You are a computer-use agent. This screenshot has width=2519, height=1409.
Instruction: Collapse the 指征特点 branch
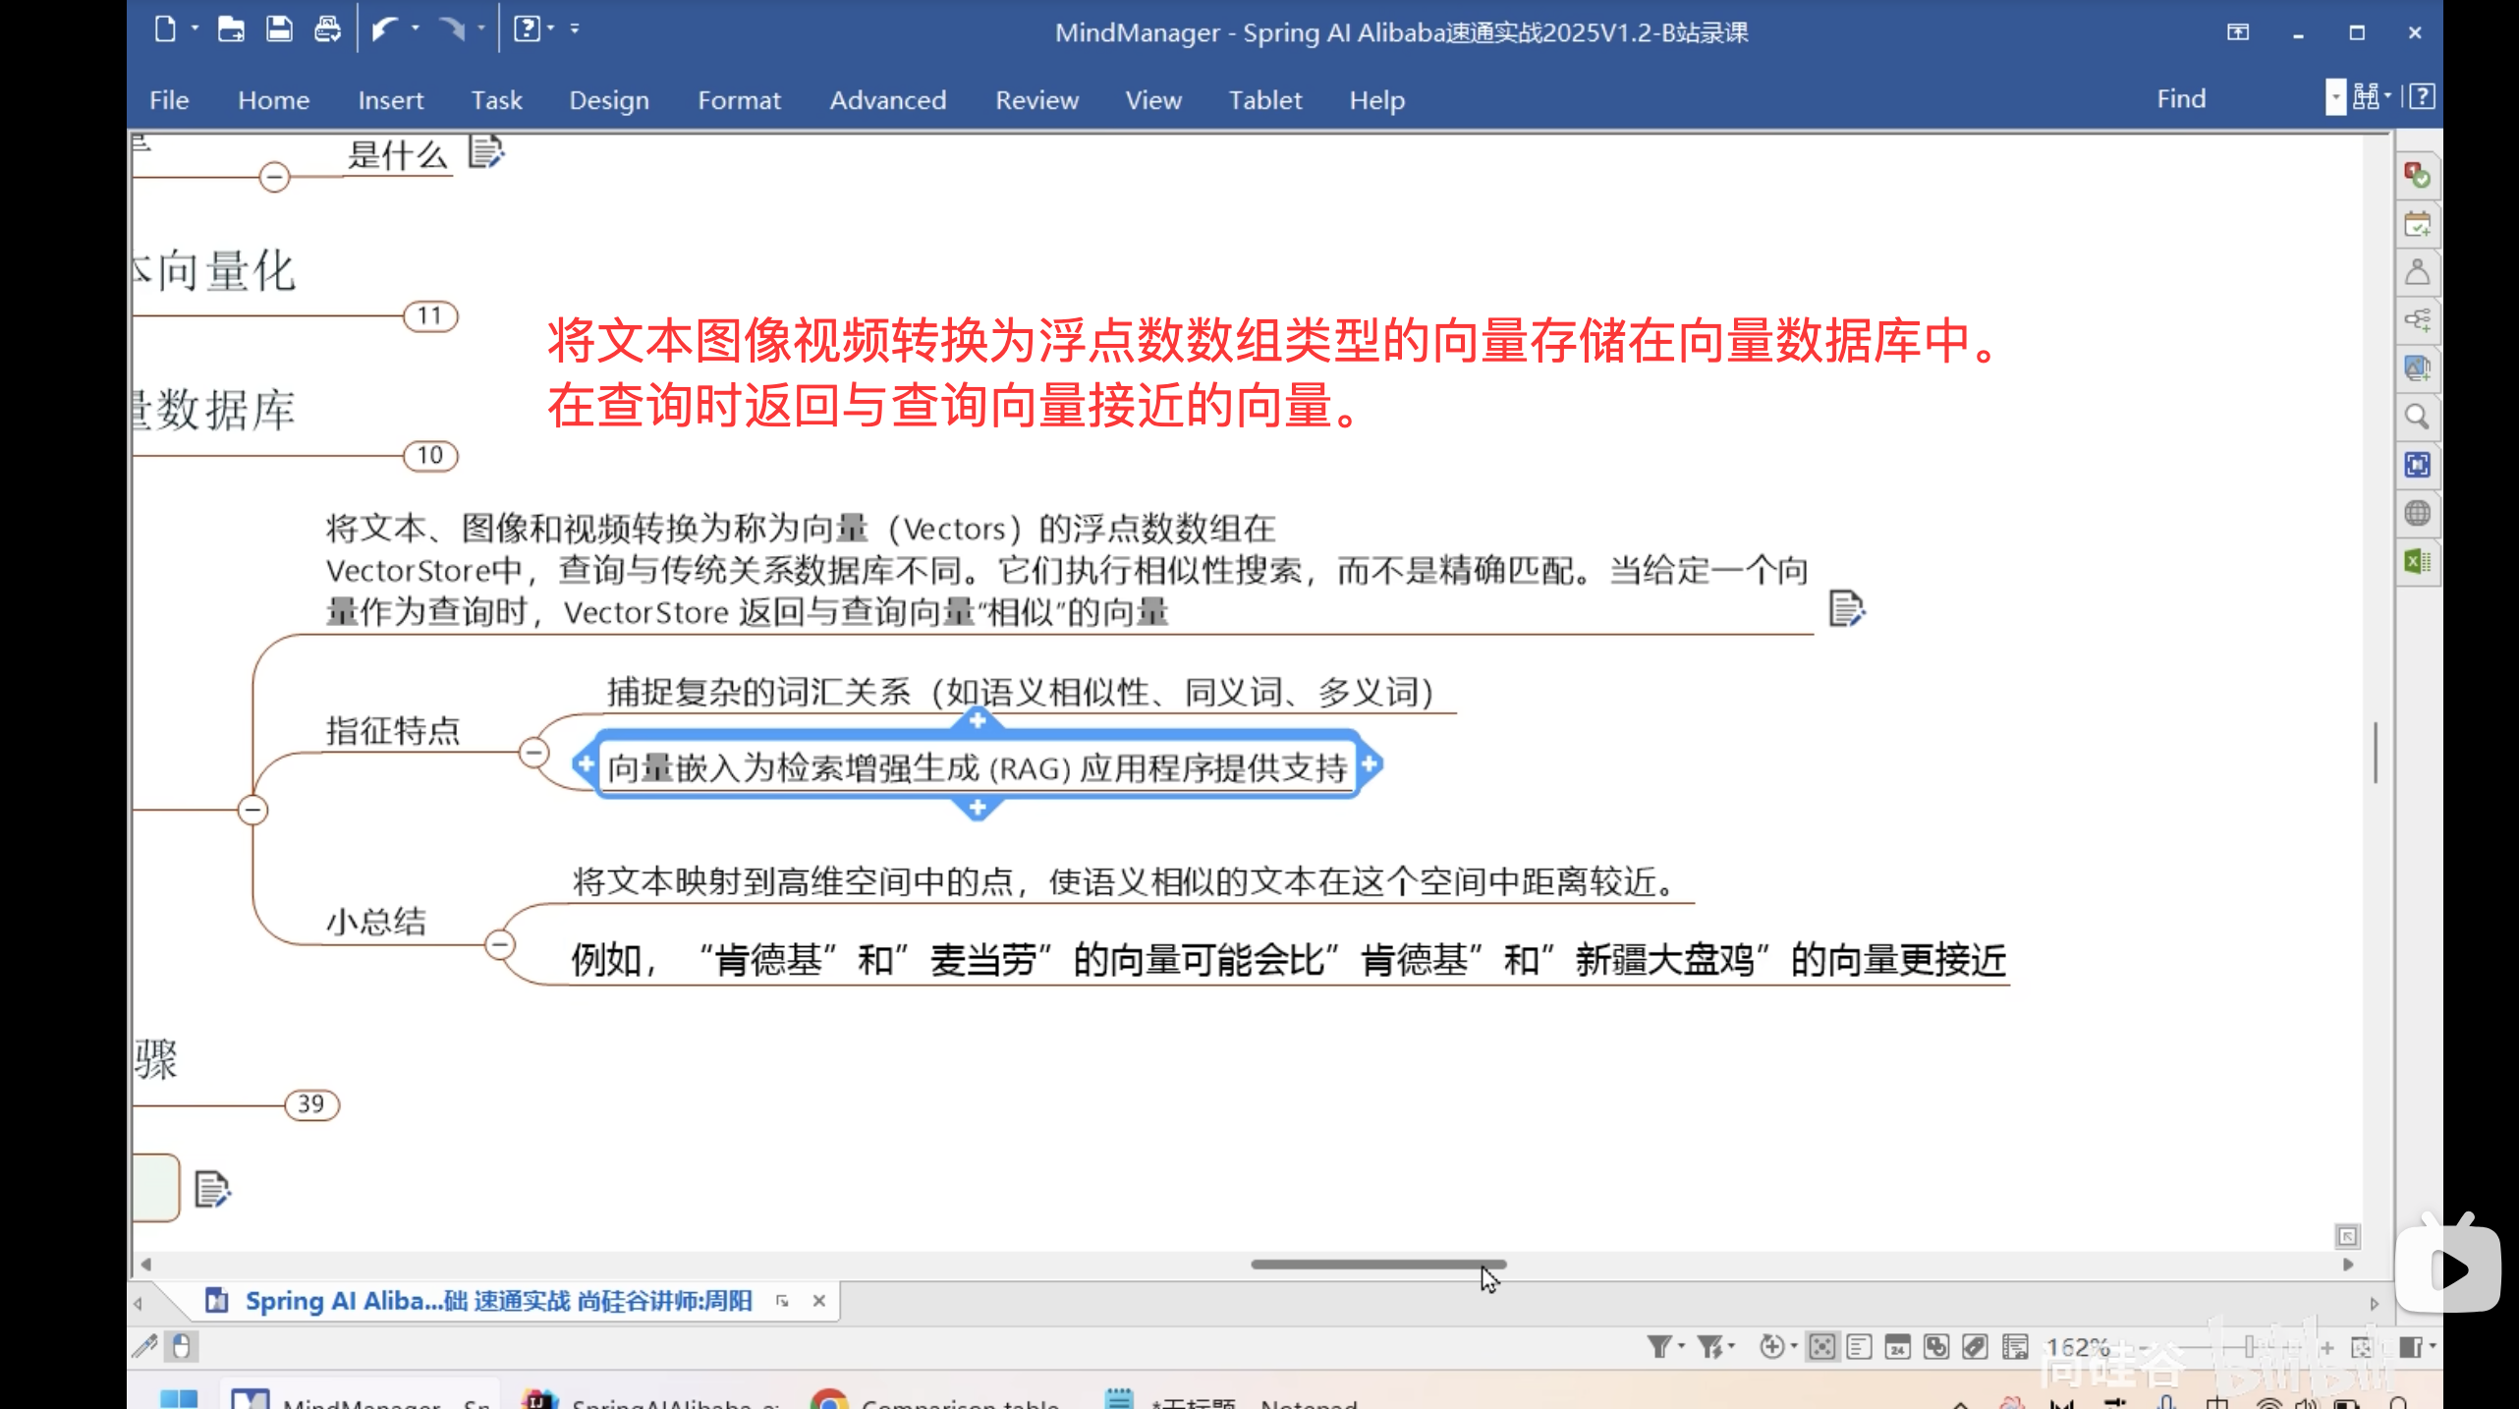(x=533, y=752)
